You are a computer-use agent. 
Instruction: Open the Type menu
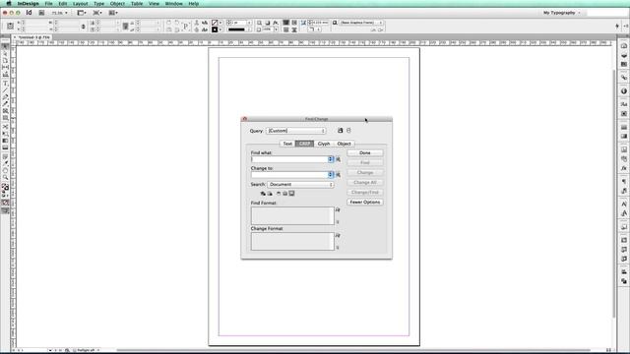[98, 4]
